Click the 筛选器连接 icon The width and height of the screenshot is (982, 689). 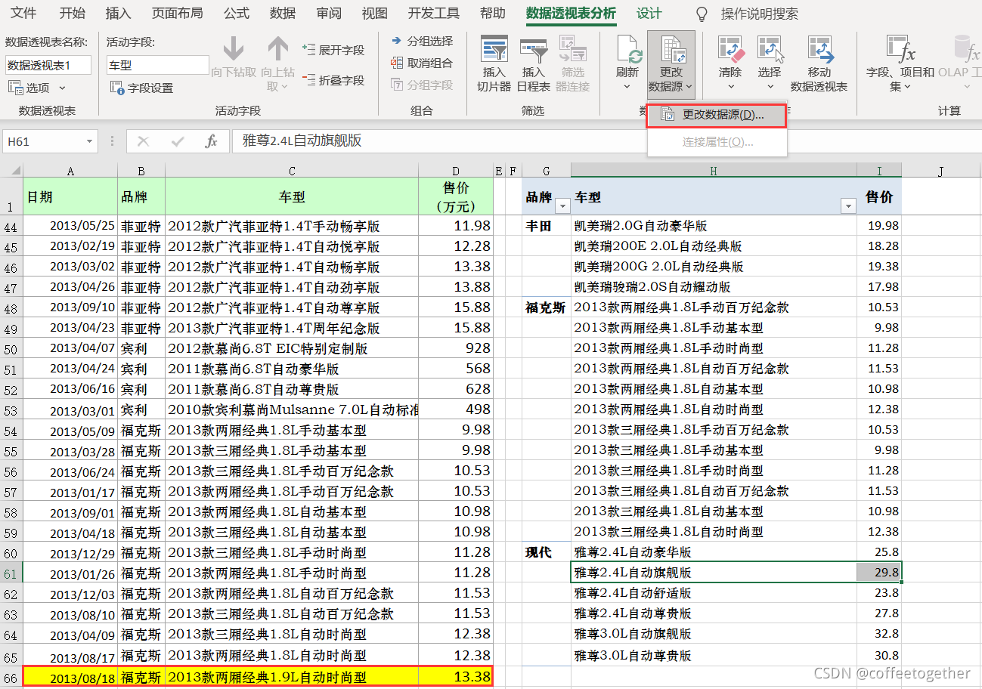573,50
